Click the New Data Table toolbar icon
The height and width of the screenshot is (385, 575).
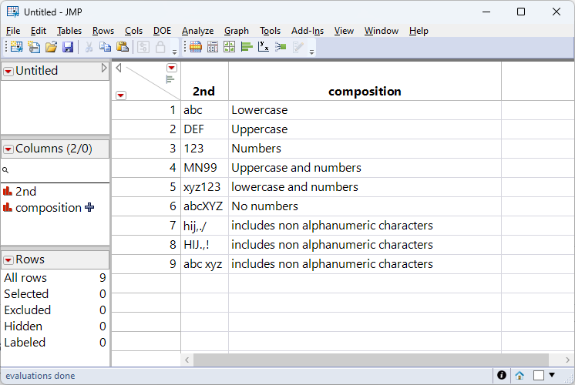[x=16, y=47]
